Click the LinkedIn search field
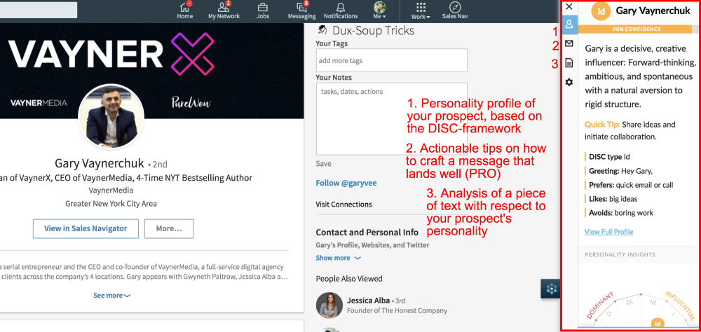Screen dimensions: 701x332 click(x=39, y=10)
